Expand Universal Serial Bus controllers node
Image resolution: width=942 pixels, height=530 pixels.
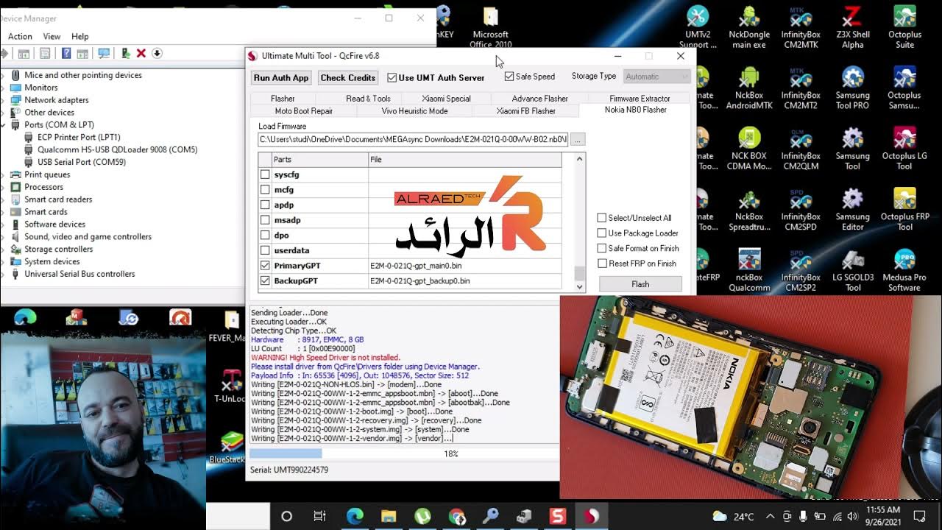(4, 274)
